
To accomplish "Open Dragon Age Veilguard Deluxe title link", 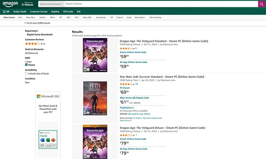I will coord(162,128).
